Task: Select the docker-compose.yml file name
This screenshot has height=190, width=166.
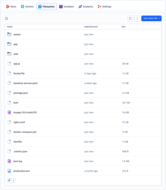Action: click(x=25, y=132)
